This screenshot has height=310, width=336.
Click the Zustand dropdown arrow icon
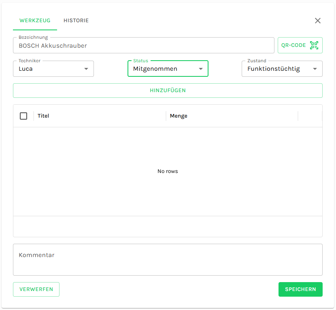pos(315,69)
